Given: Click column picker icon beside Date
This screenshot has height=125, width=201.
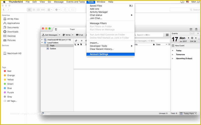Looking at the screenshot, I should pos(169,44).
